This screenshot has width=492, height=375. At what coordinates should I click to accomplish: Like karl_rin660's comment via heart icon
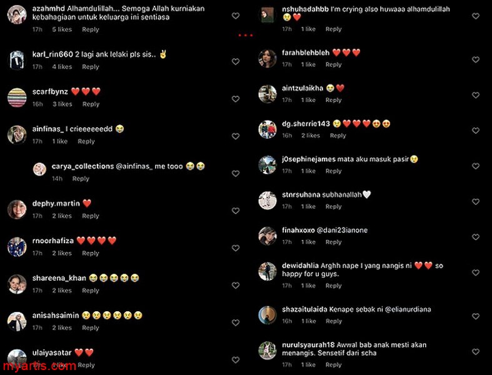[x=236, y=61]
